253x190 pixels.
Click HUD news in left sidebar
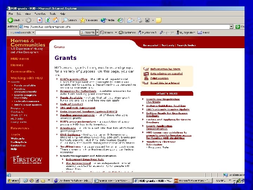20,59
